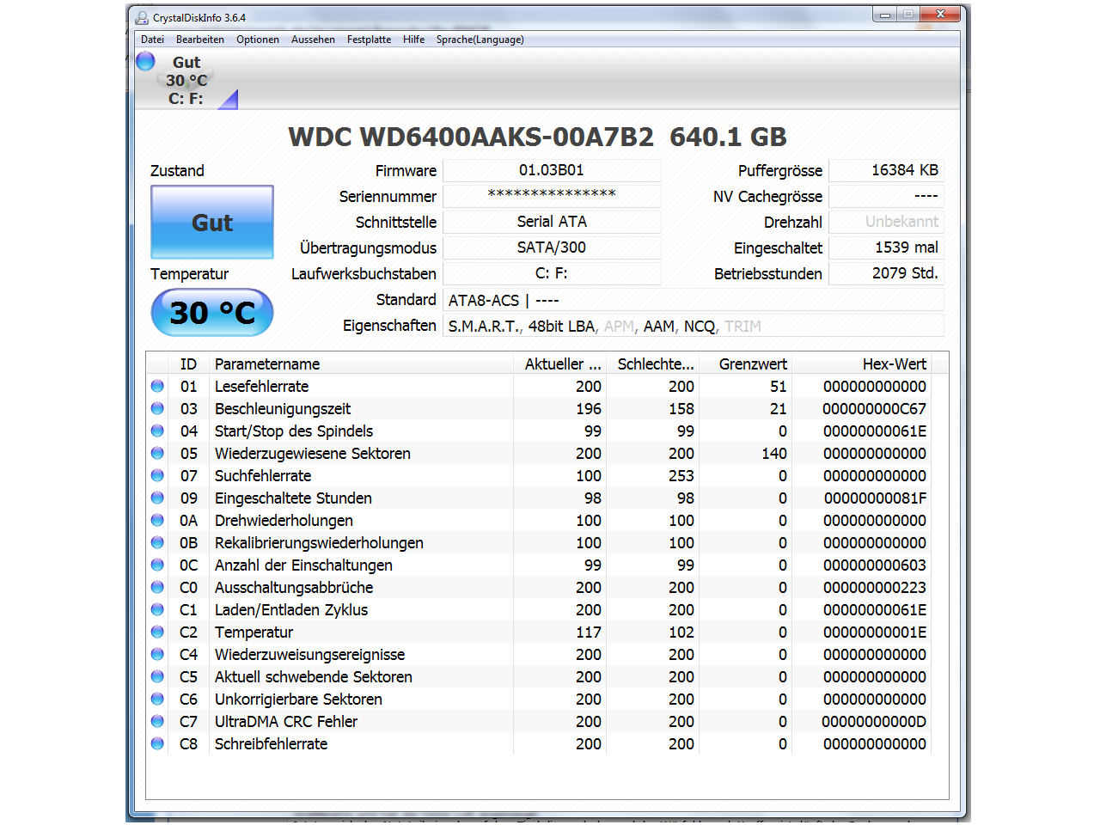Image resolution: width=1100 pixels, height=825 pixels.
Task: Click the Schlechte... column header
Action: (652, 364)
